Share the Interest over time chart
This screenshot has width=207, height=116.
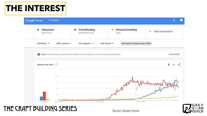point(179,65)
